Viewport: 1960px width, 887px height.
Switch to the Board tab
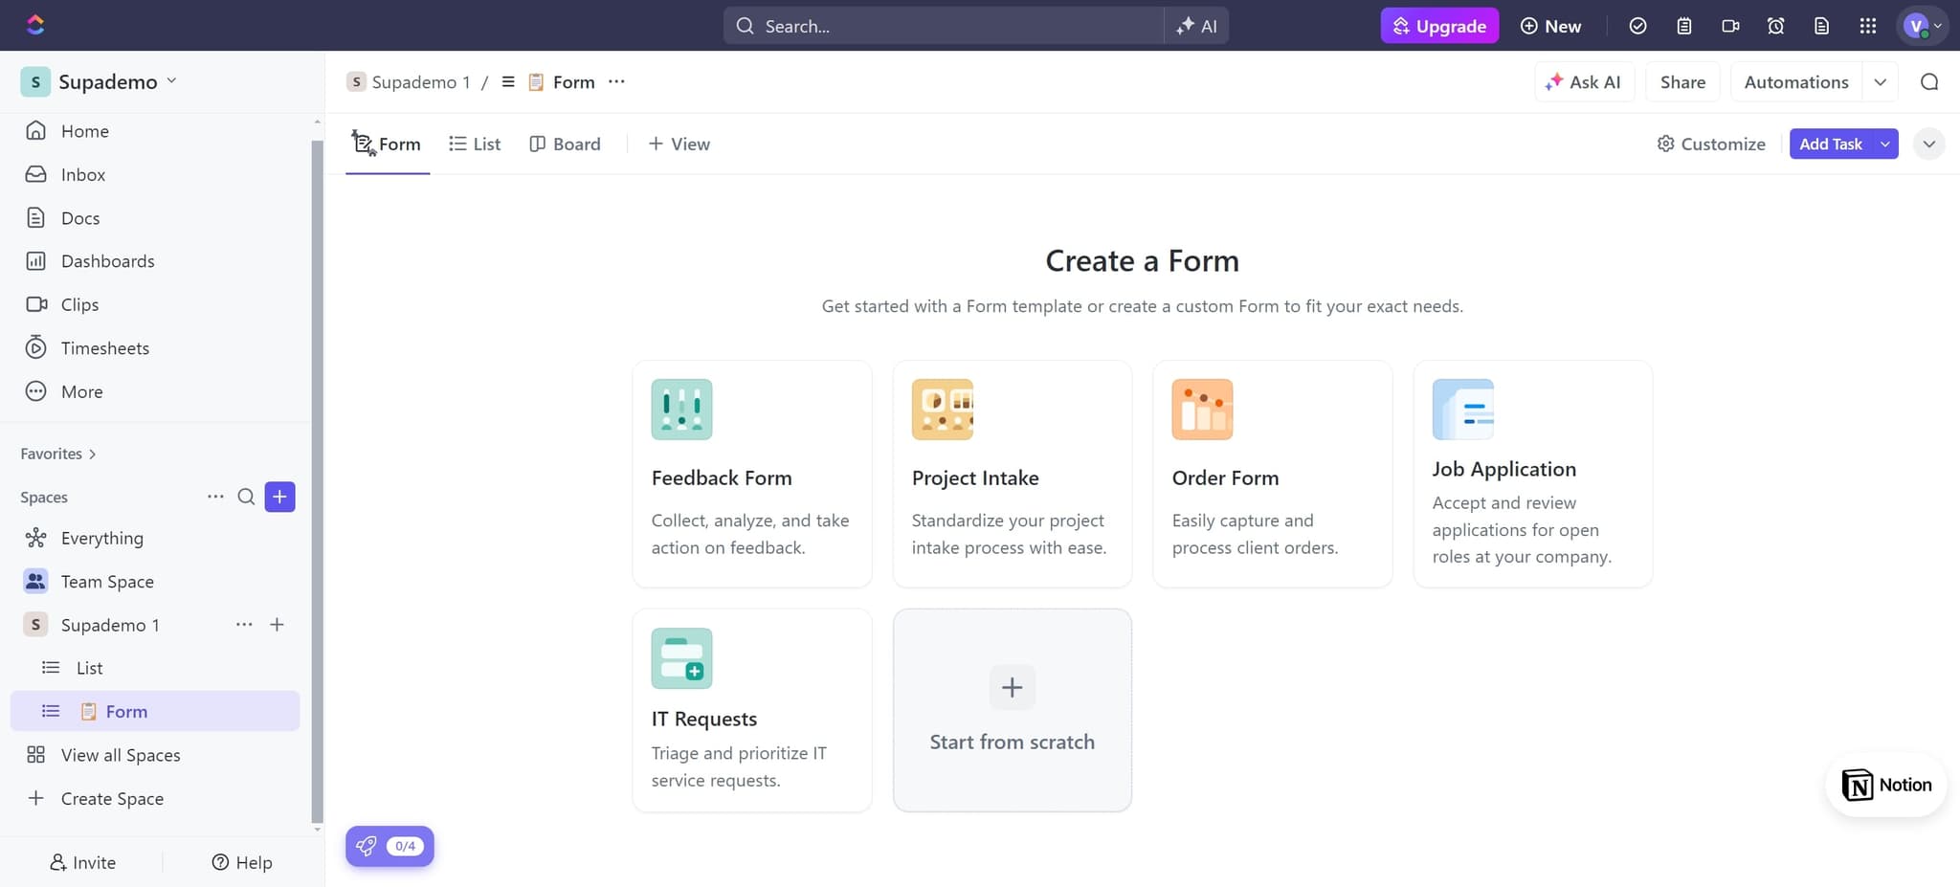(565, 144)
